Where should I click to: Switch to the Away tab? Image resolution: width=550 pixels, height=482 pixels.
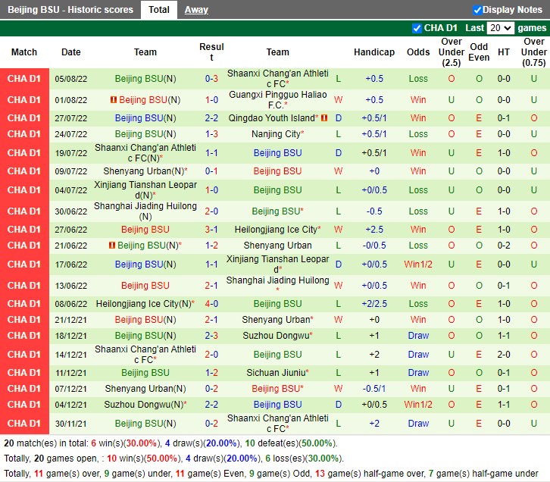(196, 10)
